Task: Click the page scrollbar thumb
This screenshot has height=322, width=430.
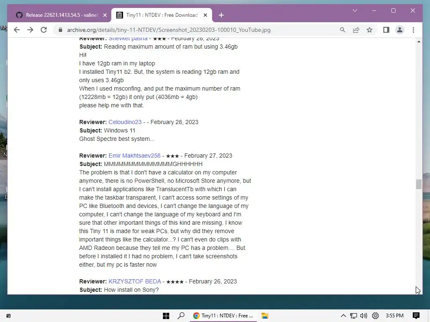Action: (x=419, y=184)
